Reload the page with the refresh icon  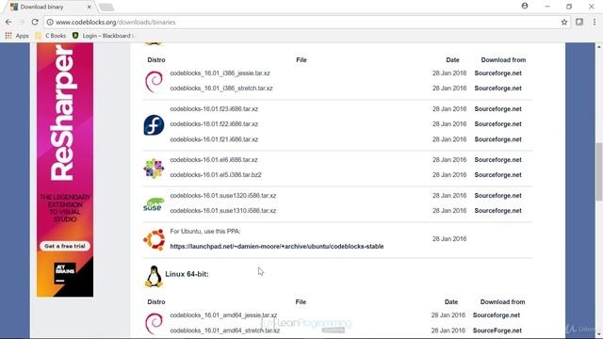click(x=35, y=23)
